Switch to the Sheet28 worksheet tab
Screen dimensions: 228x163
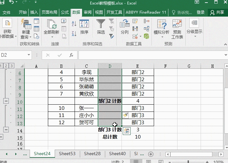click(92, 154)
